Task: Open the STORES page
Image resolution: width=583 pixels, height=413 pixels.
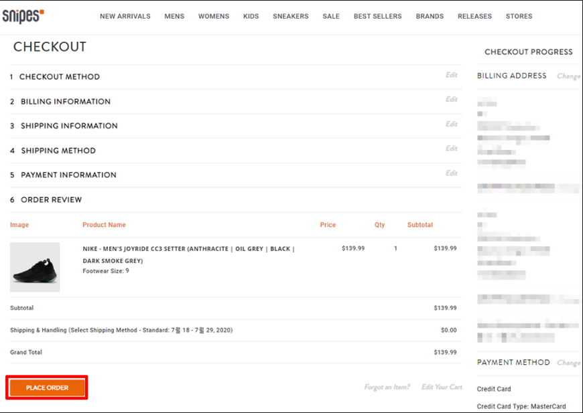Action: click(519, 16)
